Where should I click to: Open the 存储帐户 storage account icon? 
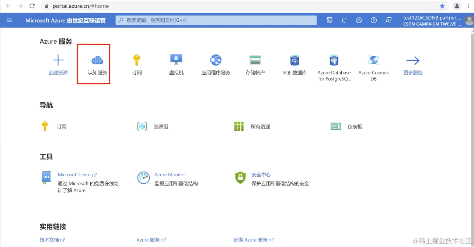pyautogui.click(x=255, y=60)
